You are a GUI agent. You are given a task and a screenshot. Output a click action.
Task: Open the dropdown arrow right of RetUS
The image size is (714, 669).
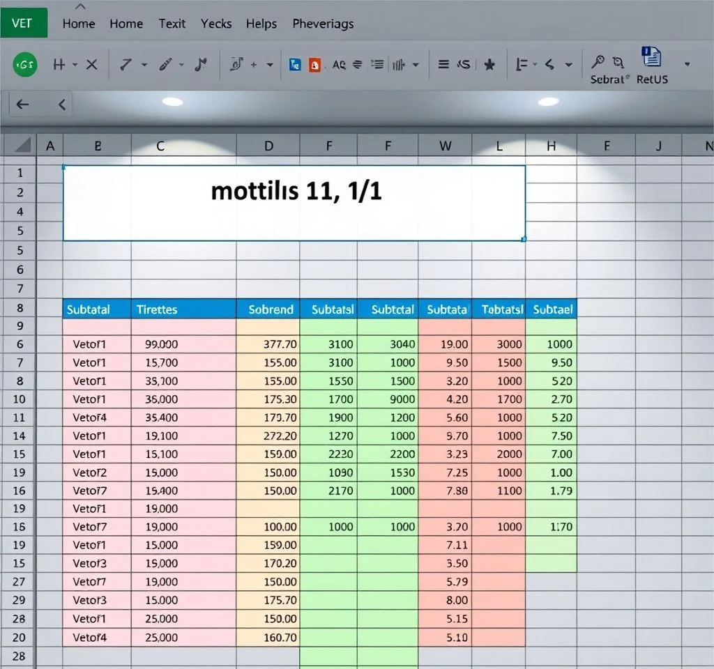click(x=687, y=63)
